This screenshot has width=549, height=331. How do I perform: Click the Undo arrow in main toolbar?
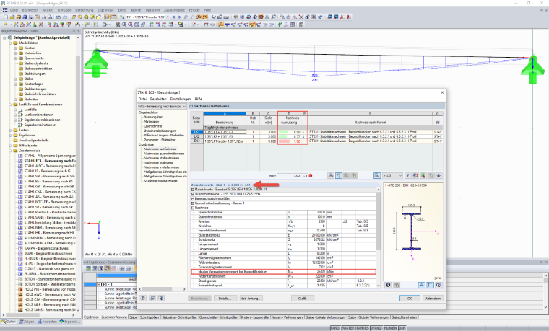(59, 17)
